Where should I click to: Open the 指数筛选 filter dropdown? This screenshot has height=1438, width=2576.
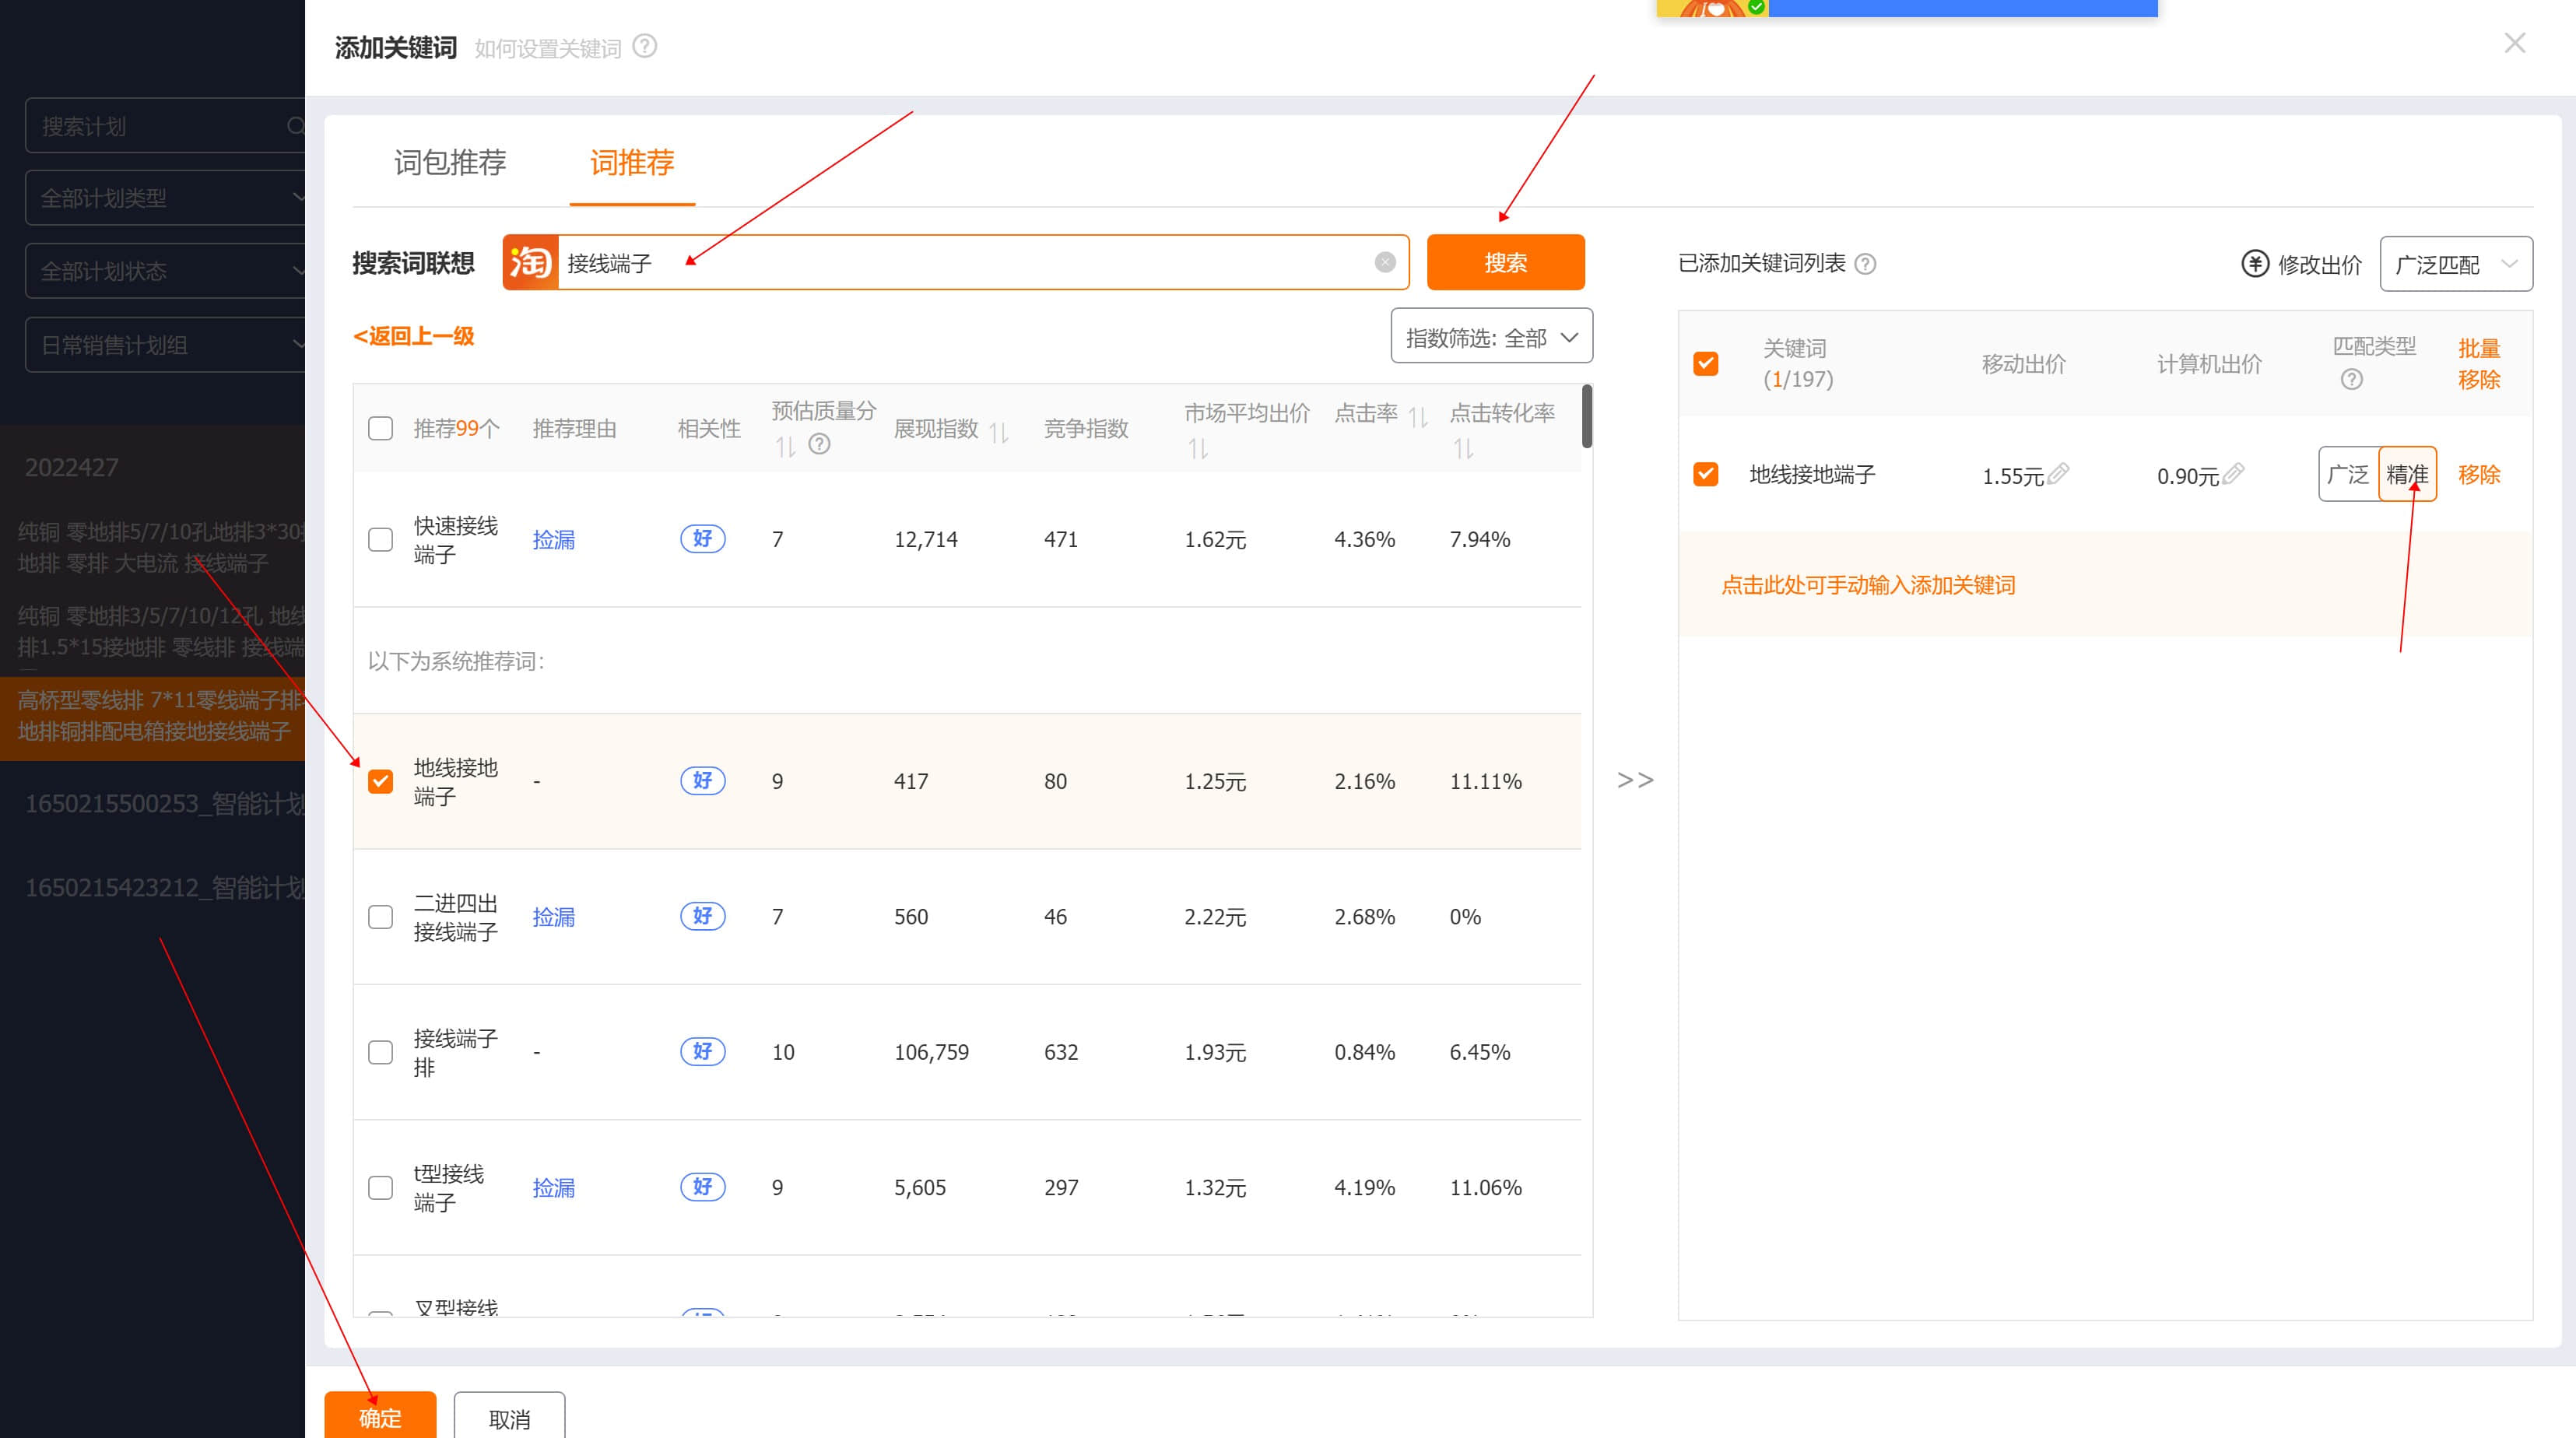pyautogui.click(x=1491, y=337)
